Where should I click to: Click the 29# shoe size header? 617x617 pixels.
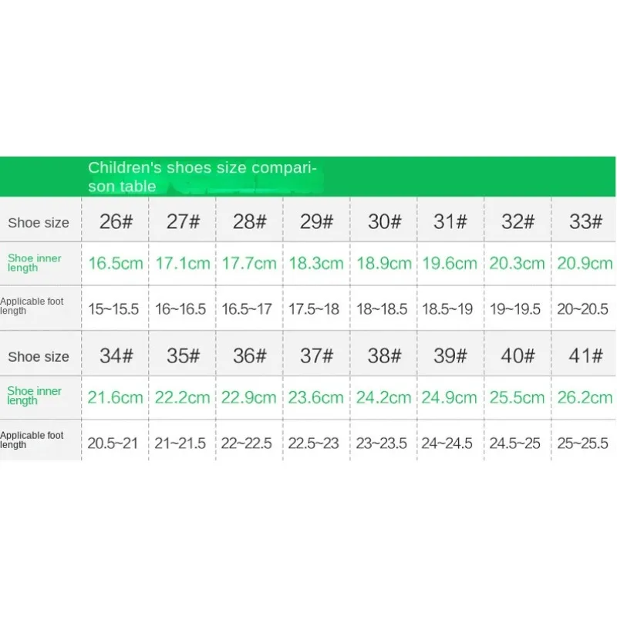[x=317, y=222]
